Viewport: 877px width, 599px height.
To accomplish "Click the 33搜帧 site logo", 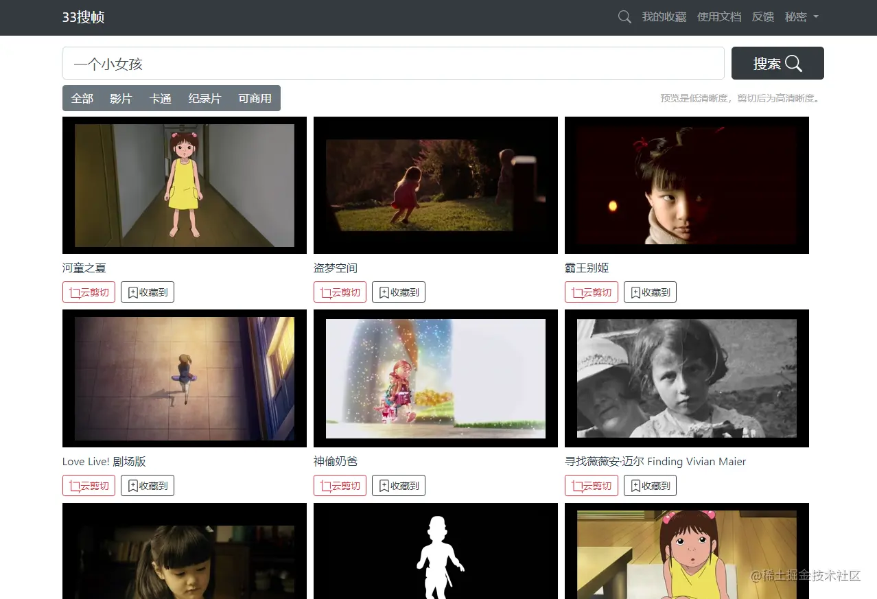I will [x=84, y=17].
